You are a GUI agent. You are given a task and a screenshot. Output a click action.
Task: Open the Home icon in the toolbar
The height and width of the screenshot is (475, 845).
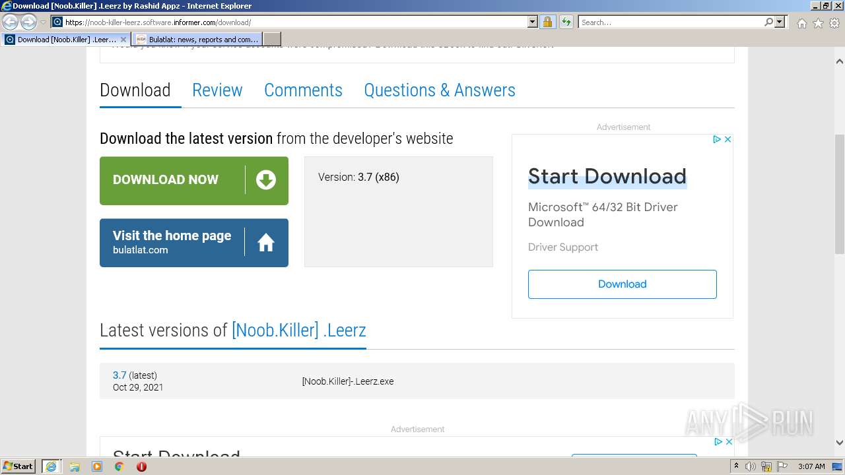pos(801,23)
